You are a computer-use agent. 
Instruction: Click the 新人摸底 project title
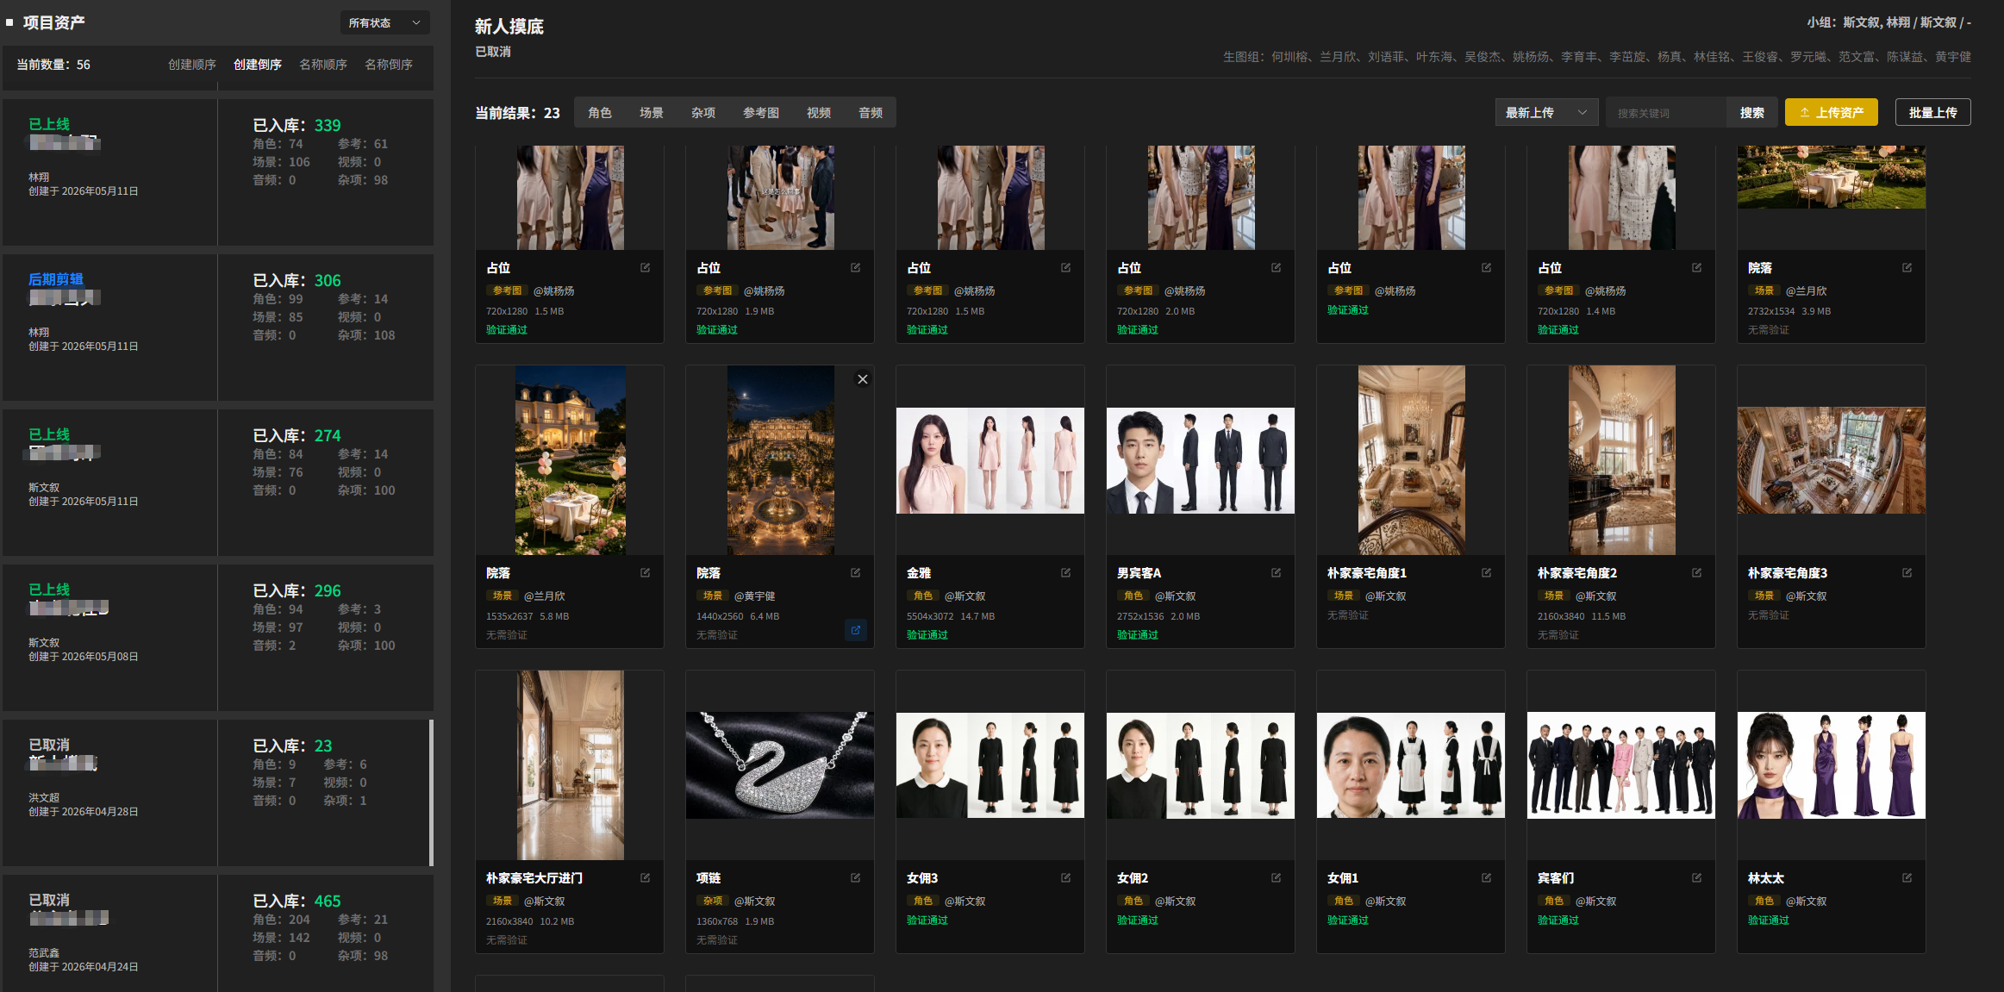point(509,27)
